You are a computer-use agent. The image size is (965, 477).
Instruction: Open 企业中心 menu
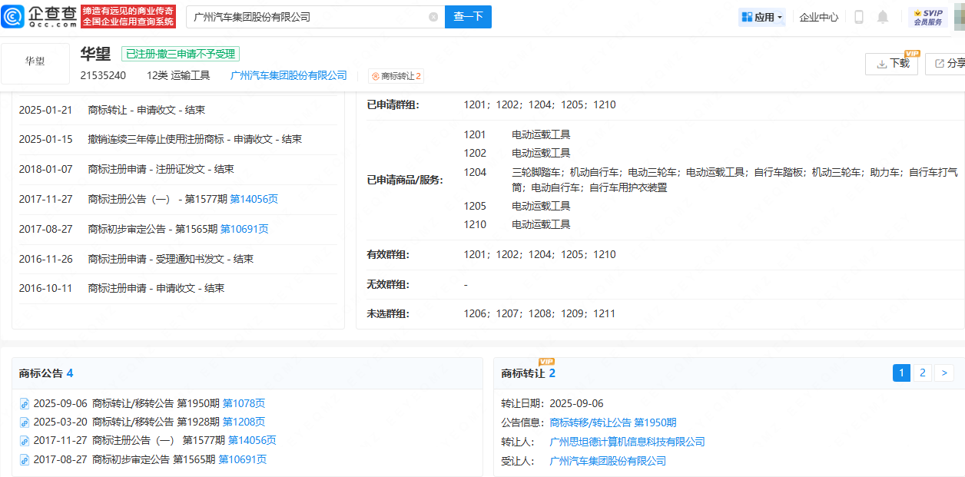[819, 17]
